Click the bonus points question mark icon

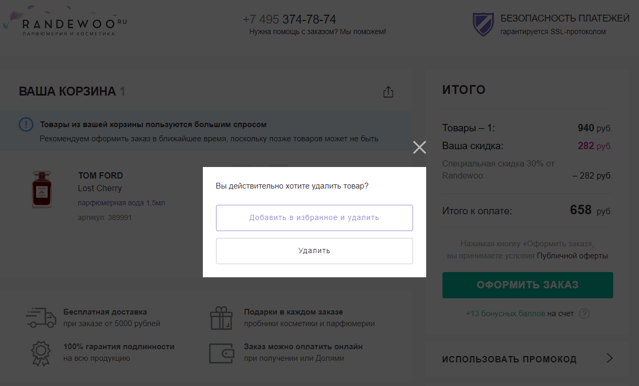click(584, 314)
